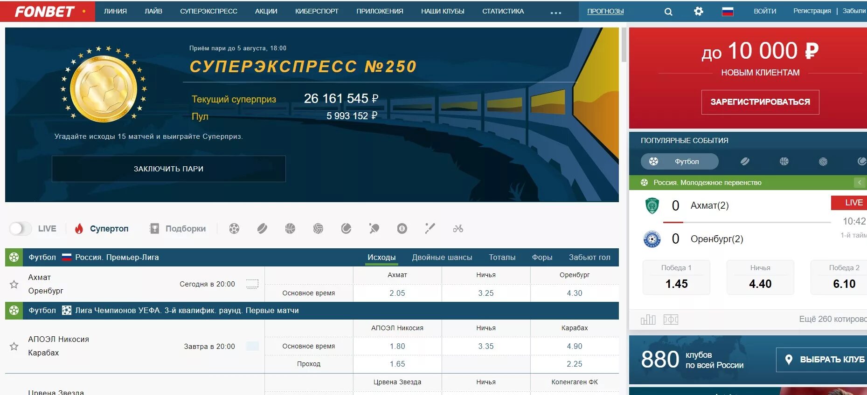
Task: Open the trophy icon for Подборки
Action: coord(154,228)
